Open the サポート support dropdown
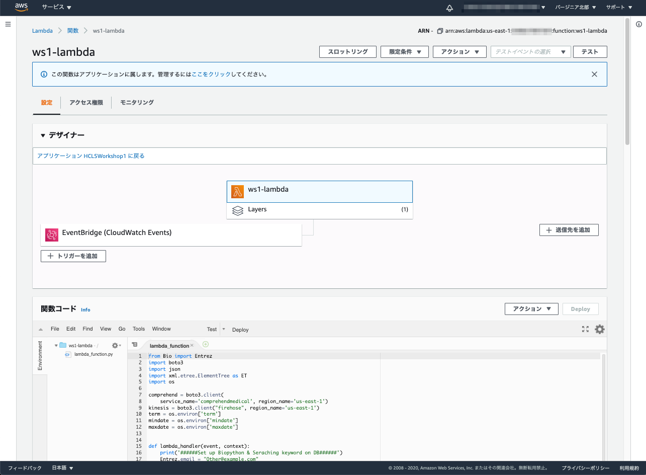Screen dimensions: 646x475 click(x=619, y=8)
